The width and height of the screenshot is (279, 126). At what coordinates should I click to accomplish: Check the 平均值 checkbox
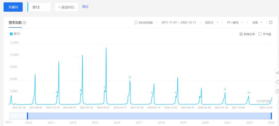pos(260,34)
